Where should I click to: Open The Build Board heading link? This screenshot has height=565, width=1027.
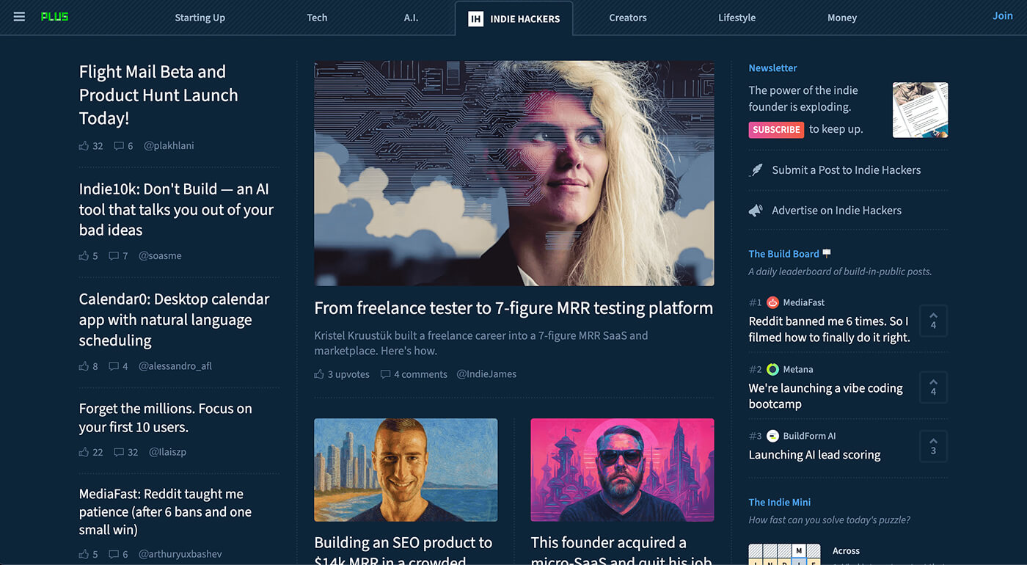pyautogui.click(x=783, y=254)
